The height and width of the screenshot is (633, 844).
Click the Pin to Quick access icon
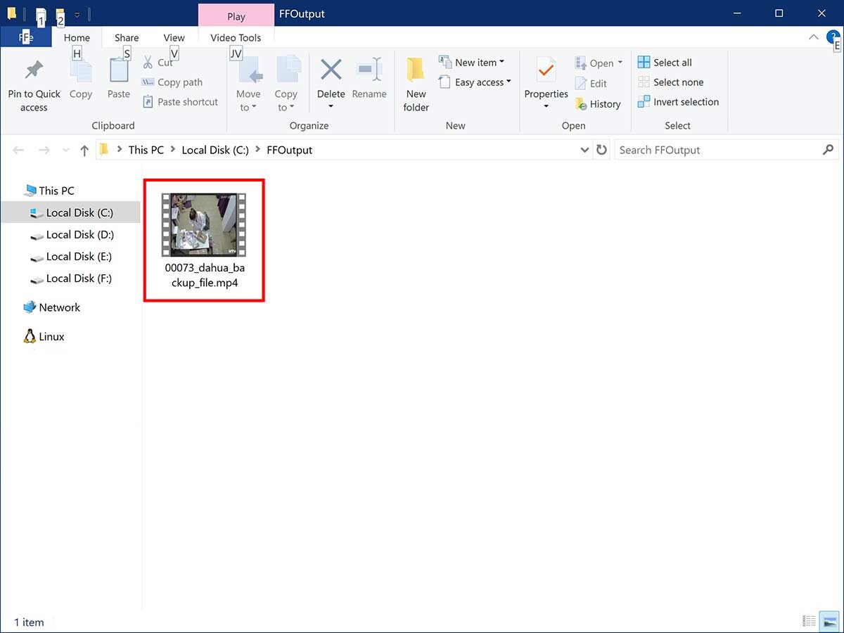coord(34,72)
